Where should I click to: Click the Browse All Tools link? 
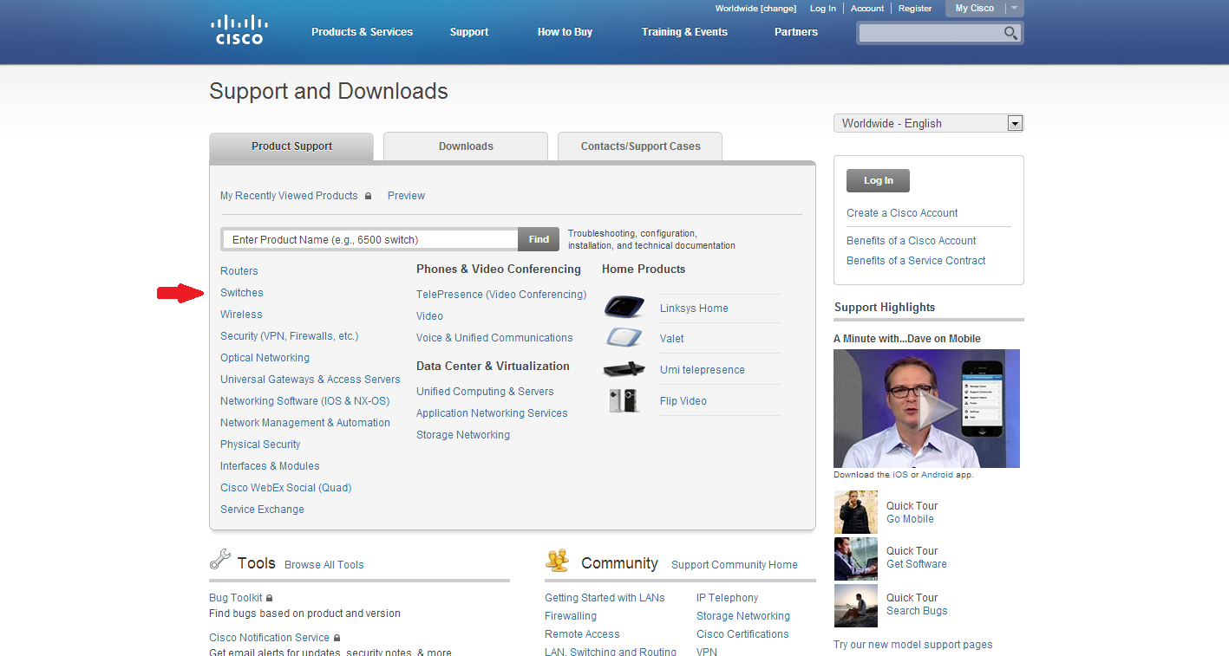coord(324,565)
